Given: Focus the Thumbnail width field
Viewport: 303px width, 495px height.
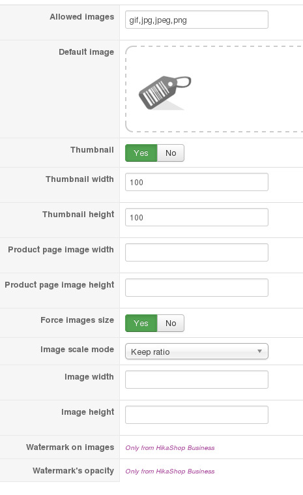Looking at the screenshot, I should tap(197, 182).
